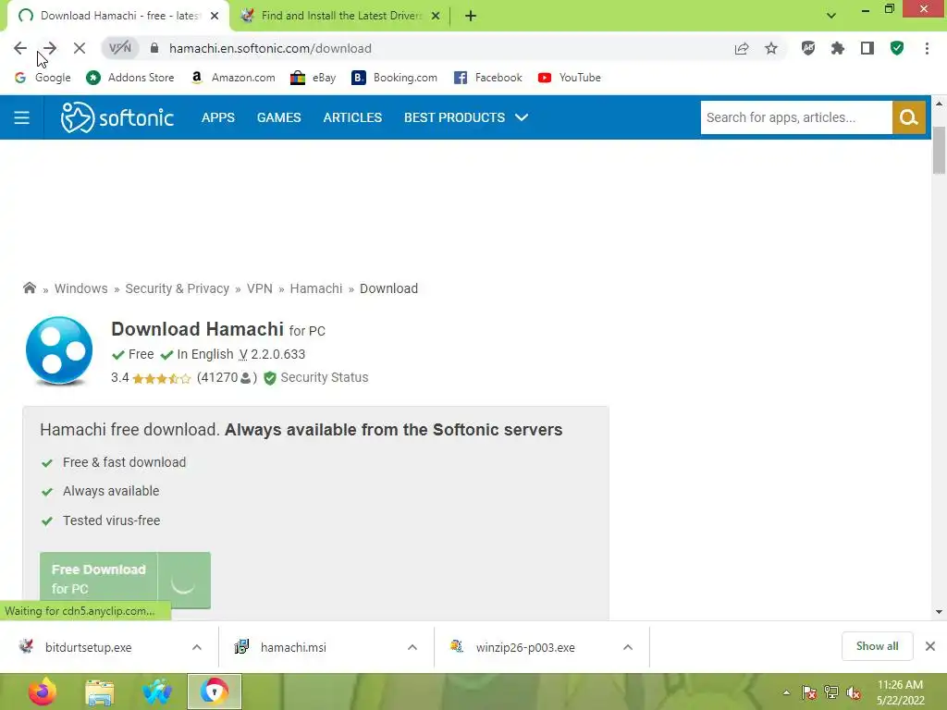Screen dimensions: 947x710
Task: Close the Find and Install Drivers tab
Action: 436,16
